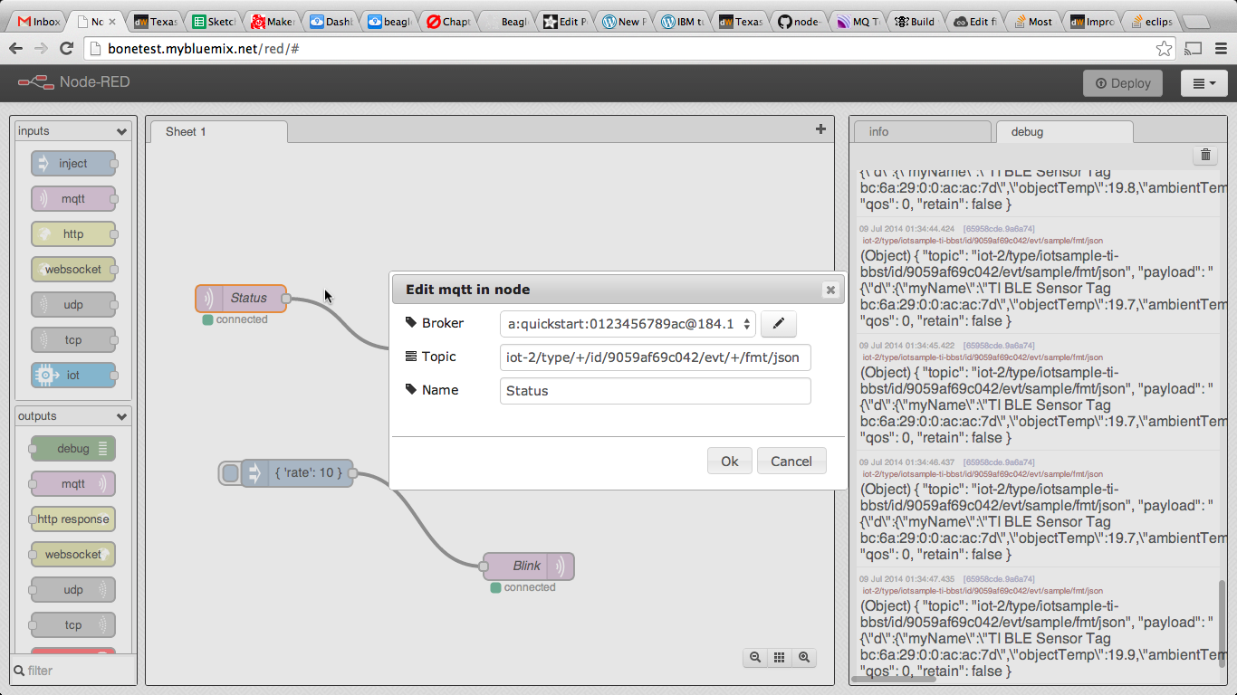
Task: Click the pencil icon to edit broker
Action: 778,323
